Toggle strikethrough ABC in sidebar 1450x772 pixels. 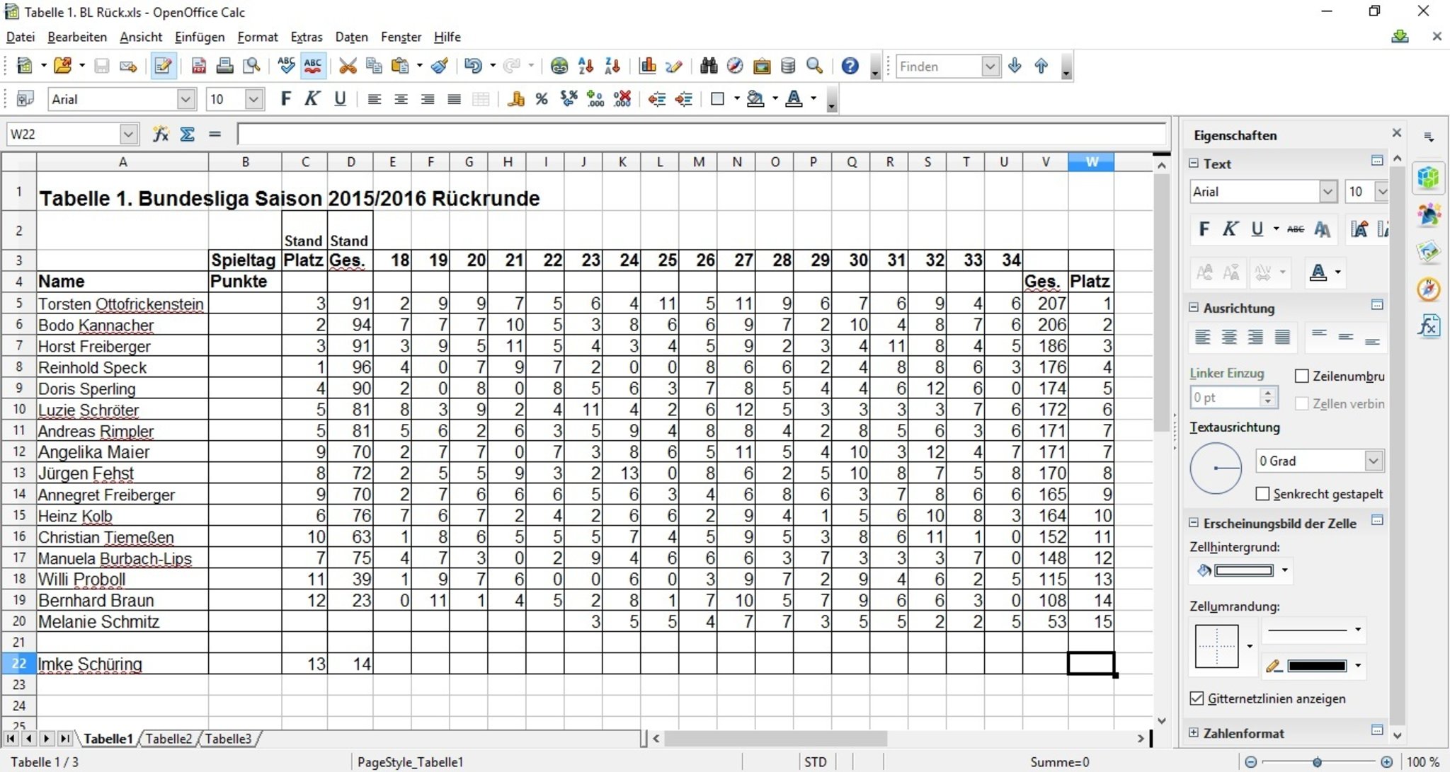1295,229
